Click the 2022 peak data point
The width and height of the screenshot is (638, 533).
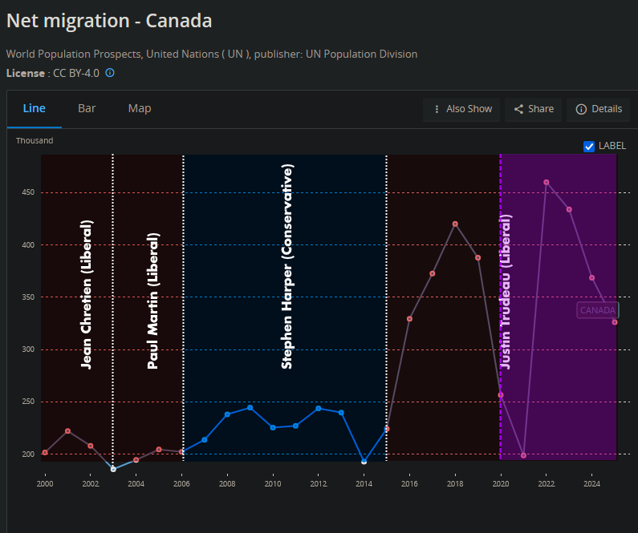547,182
